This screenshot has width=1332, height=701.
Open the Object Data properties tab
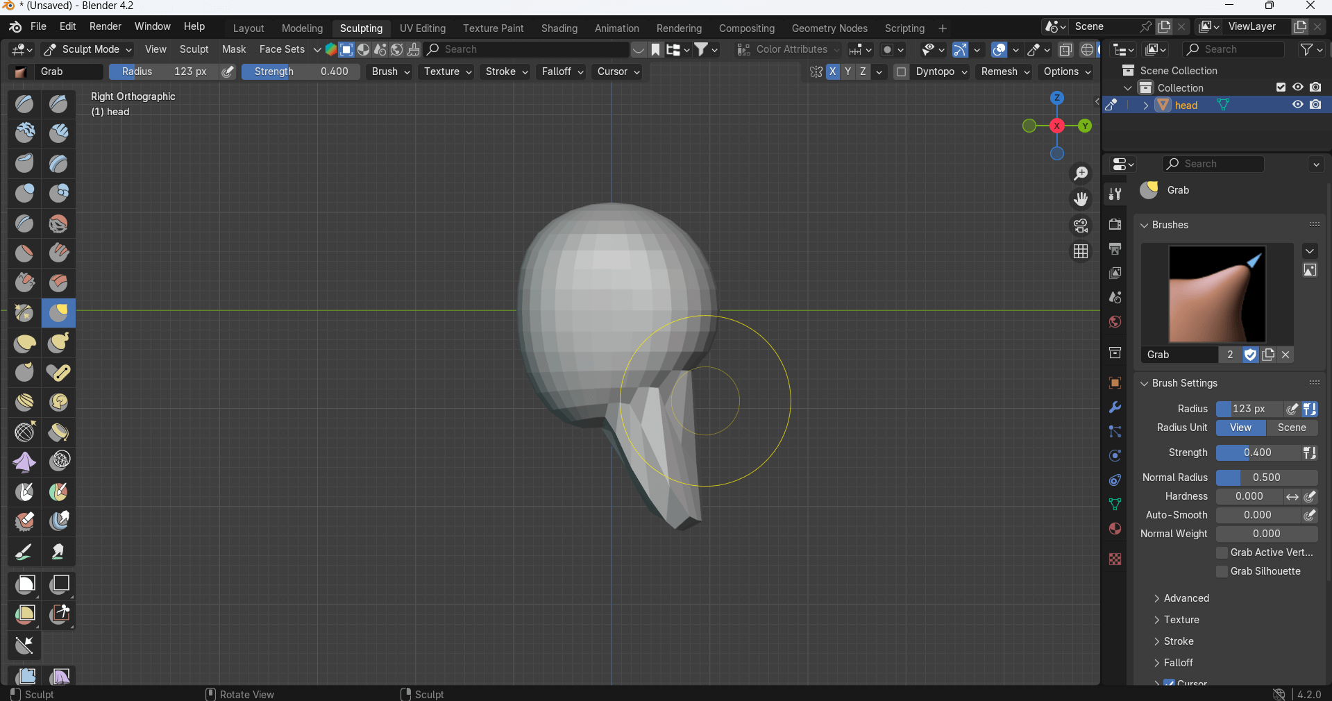(1115, 505)
